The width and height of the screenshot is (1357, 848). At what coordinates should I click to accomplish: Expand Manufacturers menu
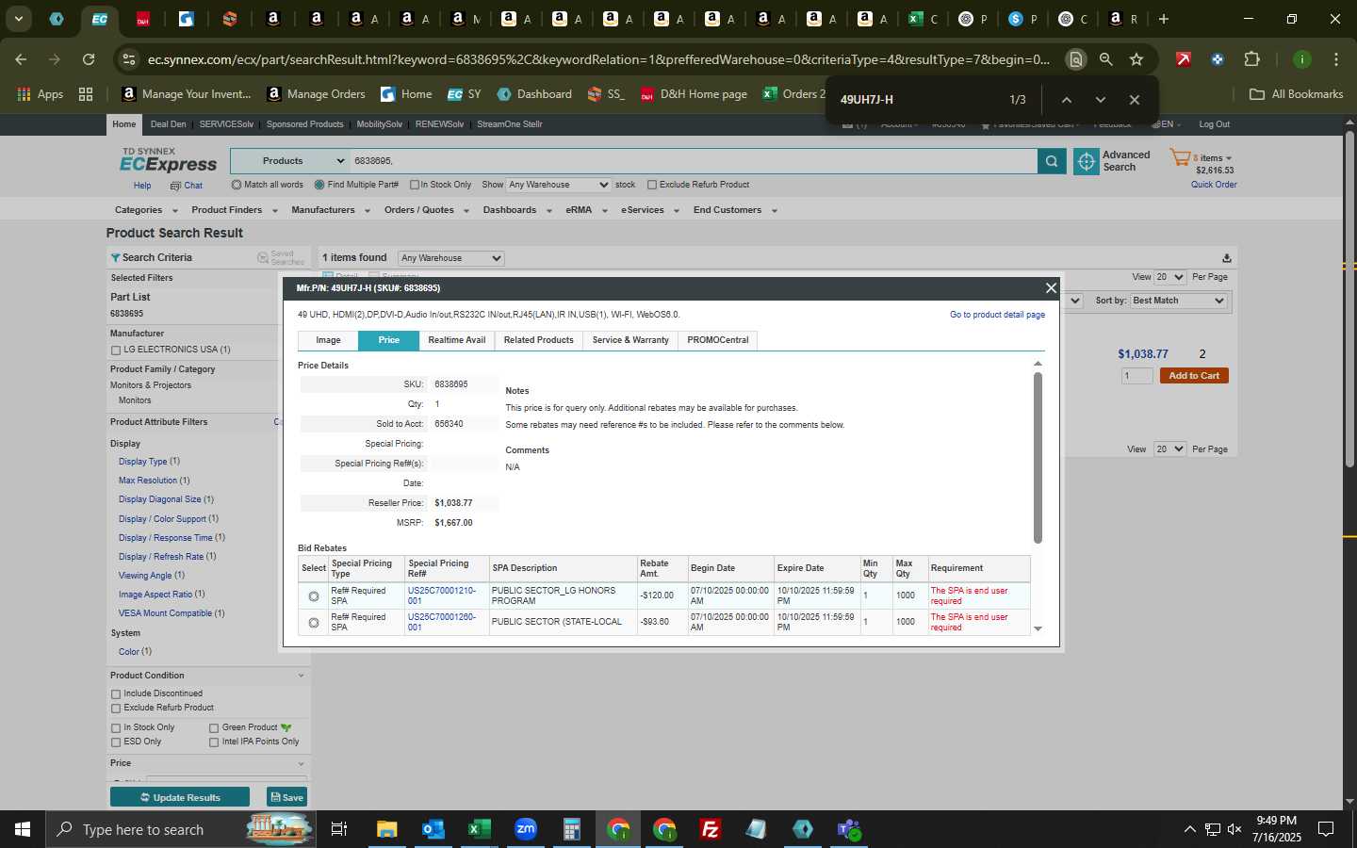coord(330,210)
